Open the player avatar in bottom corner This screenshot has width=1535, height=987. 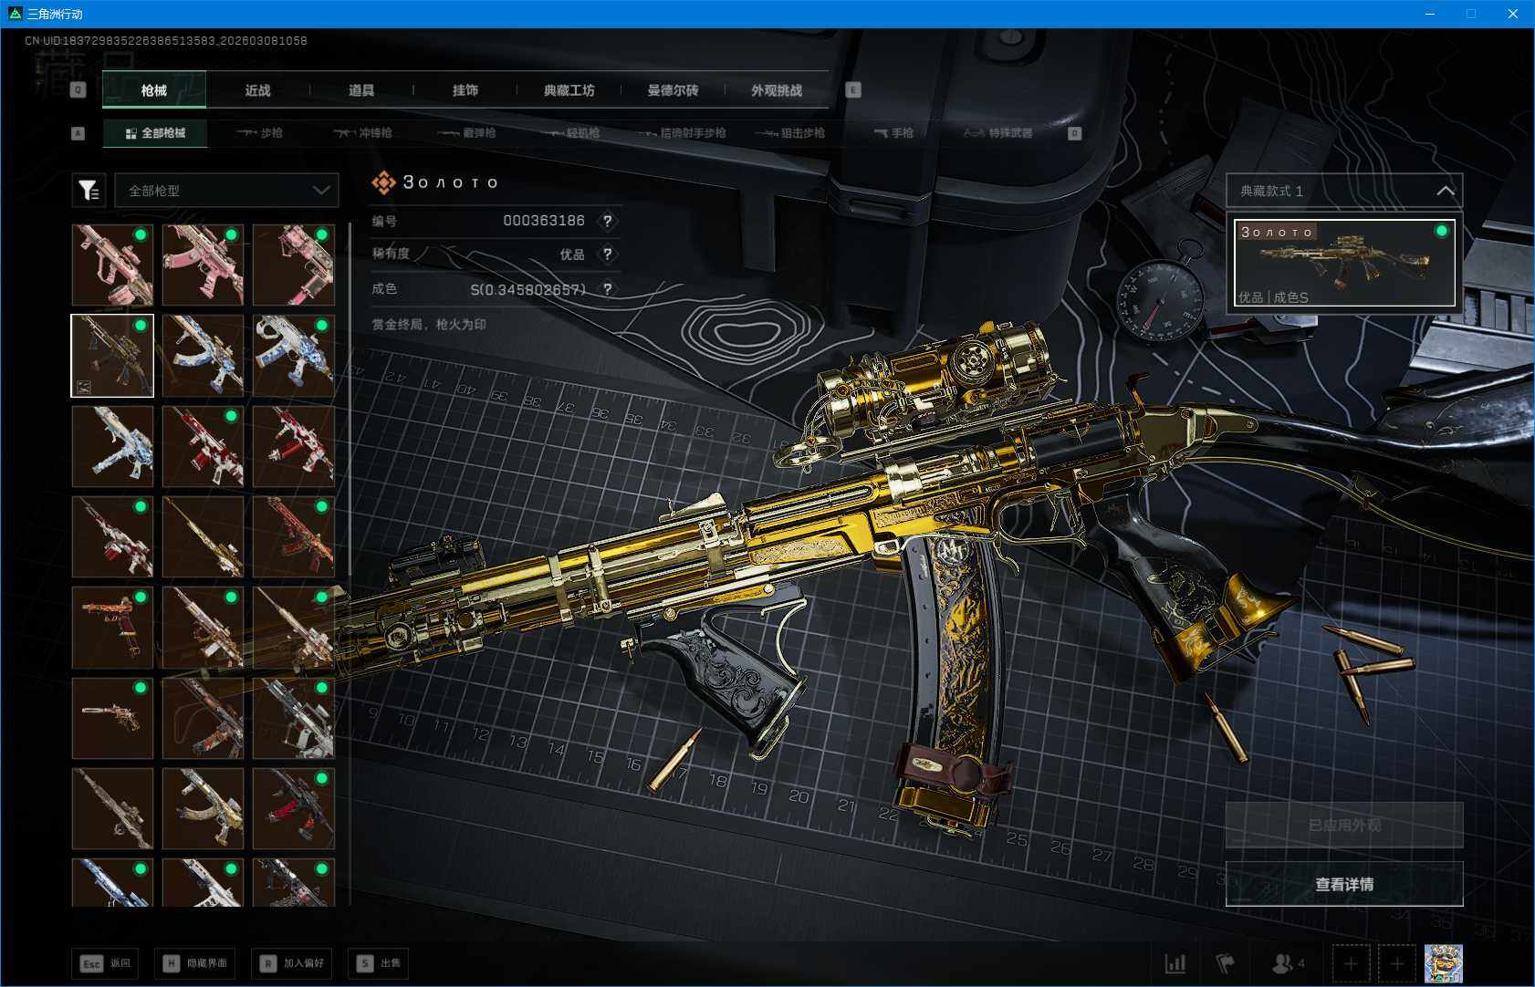click(1444, 963)
